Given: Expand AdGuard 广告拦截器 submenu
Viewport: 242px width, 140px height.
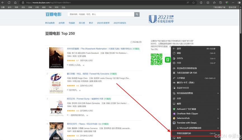Looking at the screenshot, I should coord(196,109).
